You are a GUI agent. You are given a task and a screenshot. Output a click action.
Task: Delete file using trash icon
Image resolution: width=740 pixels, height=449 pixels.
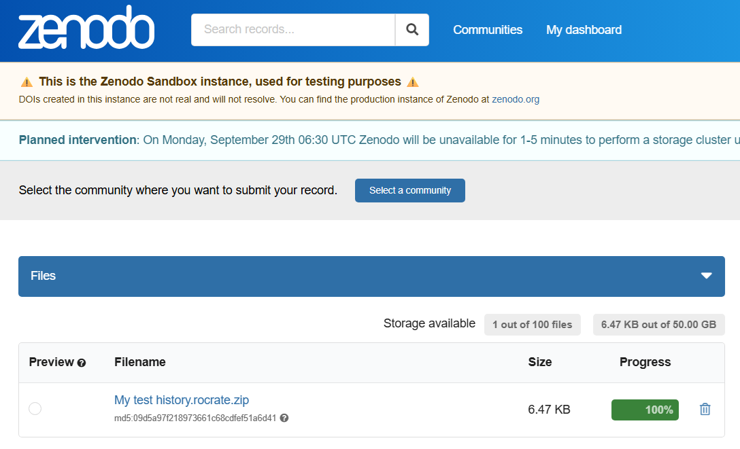(705, 409)
